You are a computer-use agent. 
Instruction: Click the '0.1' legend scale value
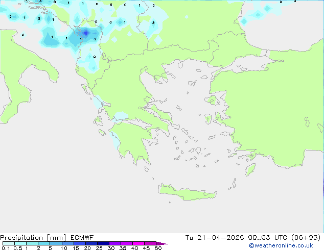pyautogui.click(x=6, y=248)
